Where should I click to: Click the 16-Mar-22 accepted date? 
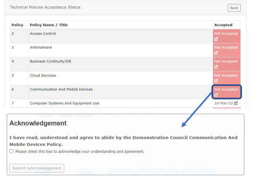223,103
